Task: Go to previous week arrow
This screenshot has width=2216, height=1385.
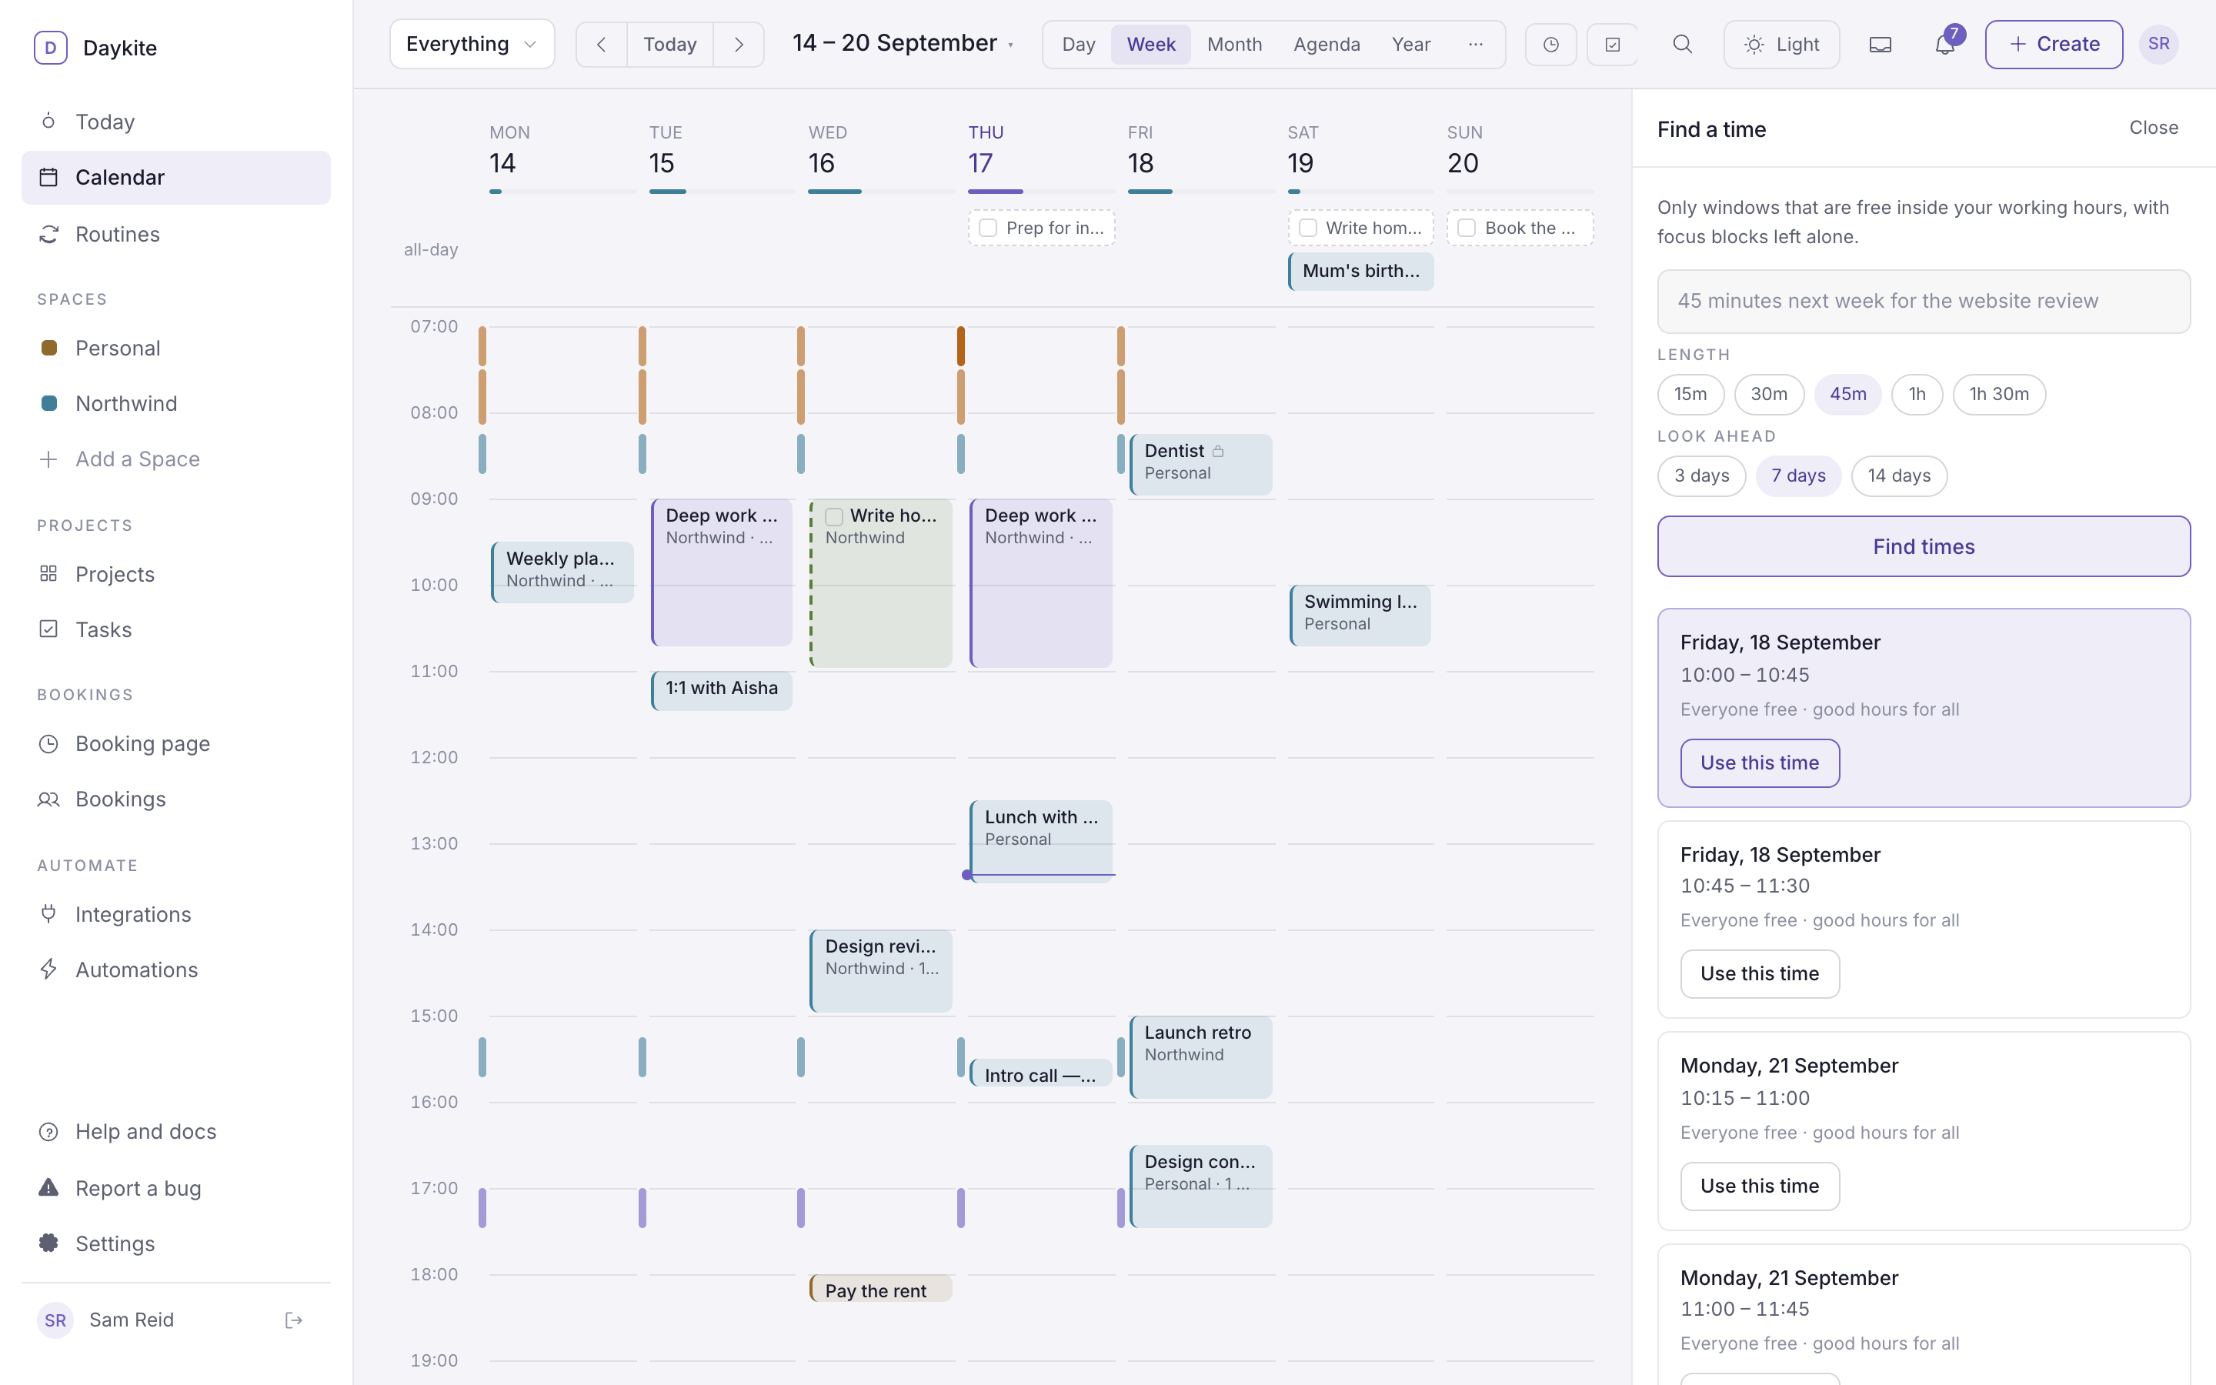Action: pyautogui.click(x=602, y=44)
